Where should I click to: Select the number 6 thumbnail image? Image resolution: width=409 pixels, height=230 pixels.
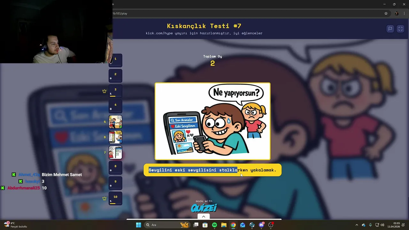pyautogui.click(x=115, y=137)
